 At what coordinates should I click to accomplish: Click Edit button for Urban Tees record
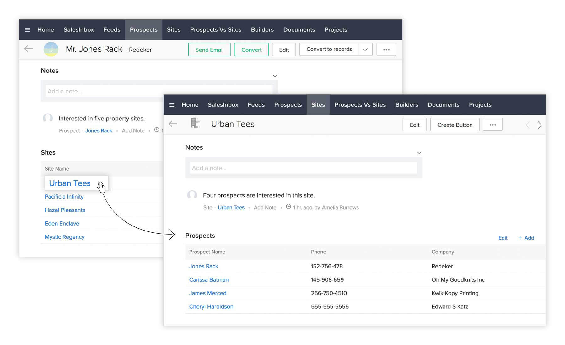pyautogui.click(x=415, y=125)
